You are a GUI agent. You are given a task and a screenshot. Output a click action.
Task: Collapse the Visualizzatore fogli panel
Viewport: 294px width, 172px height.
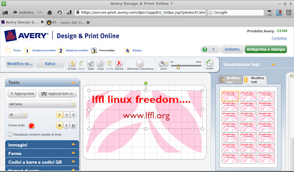point(273,65)
